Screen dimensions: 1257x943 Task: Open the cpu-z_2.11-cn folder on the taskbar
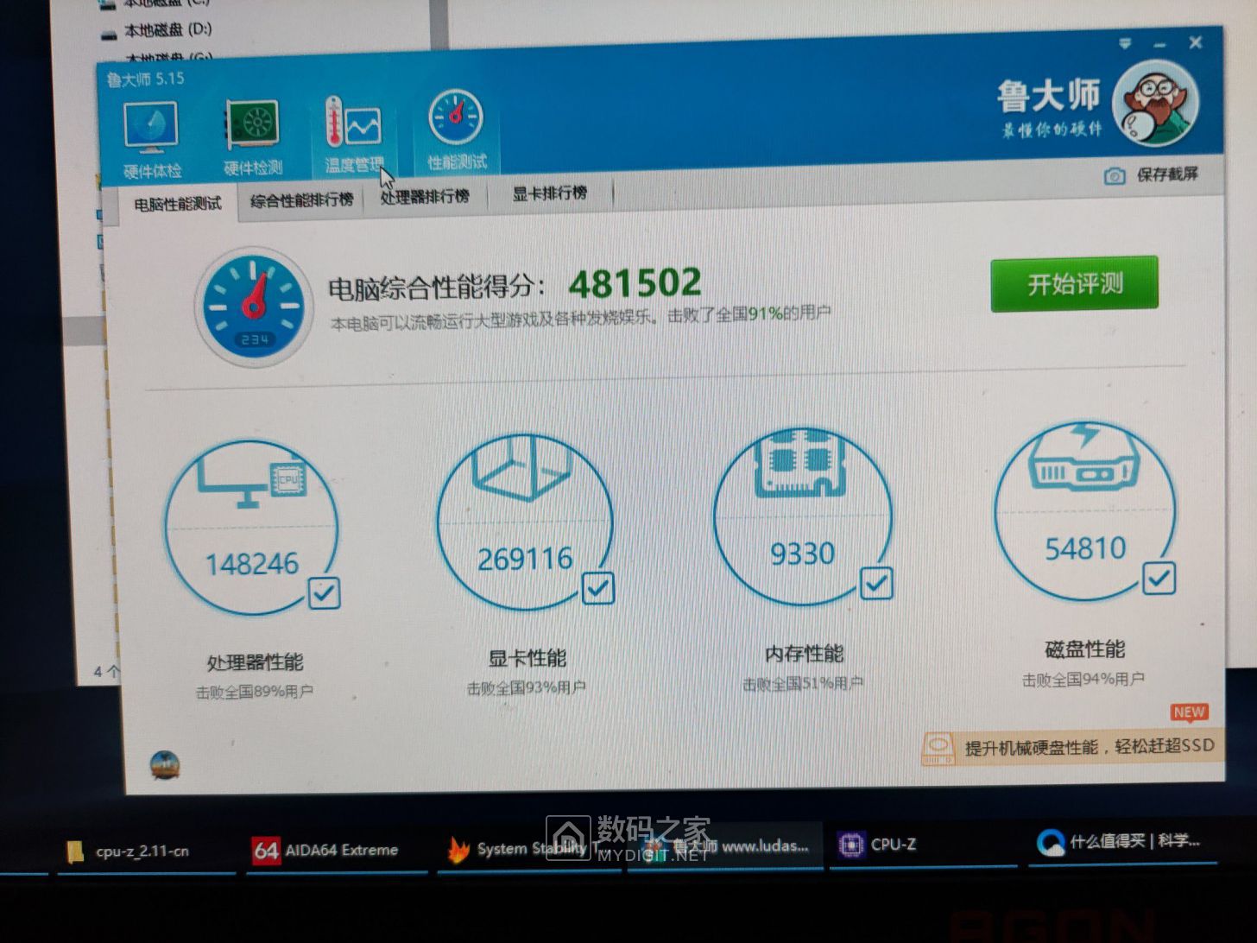click(146, 851)
